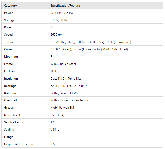
Task: Select the 3600 rpm speed value
Action: point(57,35)
